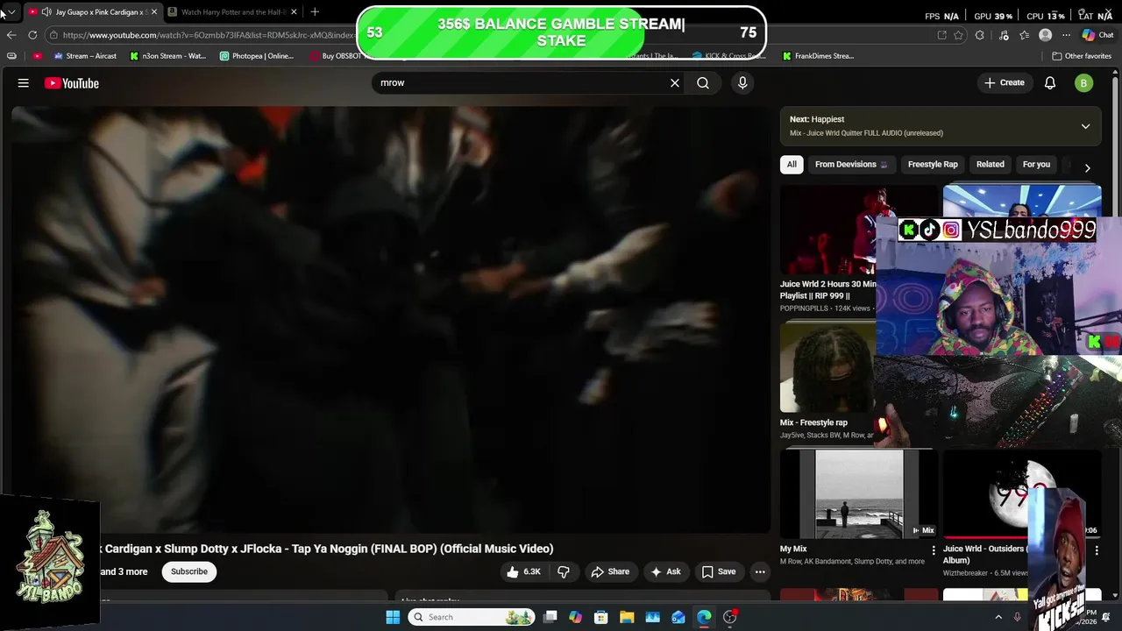This screenshot has width=1122, height=631.
Task: Open the n3on Stream bookmark
Action: tap(167, 56)
